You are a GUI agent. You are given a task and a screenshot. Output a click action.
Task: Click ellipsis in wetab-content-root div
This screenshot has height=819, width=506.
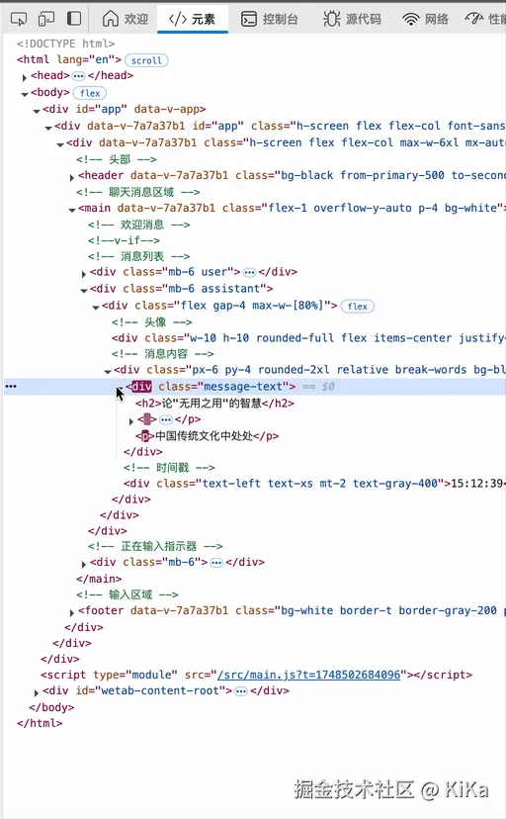pyautogui.click(x=241, y=691)
